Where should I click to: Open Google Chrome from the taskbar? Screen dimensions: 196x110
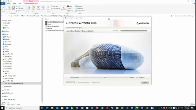[x=102, y=108]
